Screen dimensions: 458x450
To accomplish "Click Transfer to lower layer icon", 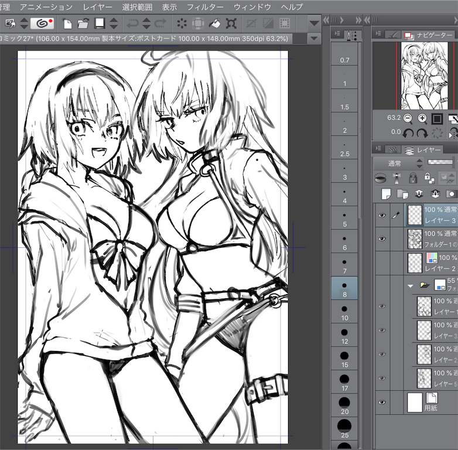I will coord(419,194).
